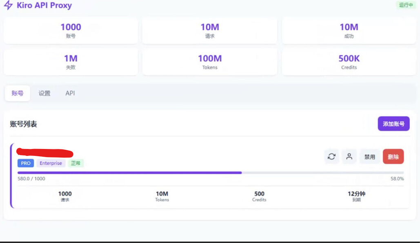Open the 500K Credits stat card
Viewport: 420px width, 243px height.
point(349,62)
